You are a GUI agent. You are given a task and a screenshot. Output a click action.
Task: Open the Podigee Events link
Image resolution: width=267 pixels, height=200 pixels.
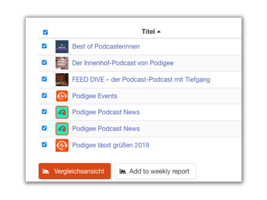[95, 96]
